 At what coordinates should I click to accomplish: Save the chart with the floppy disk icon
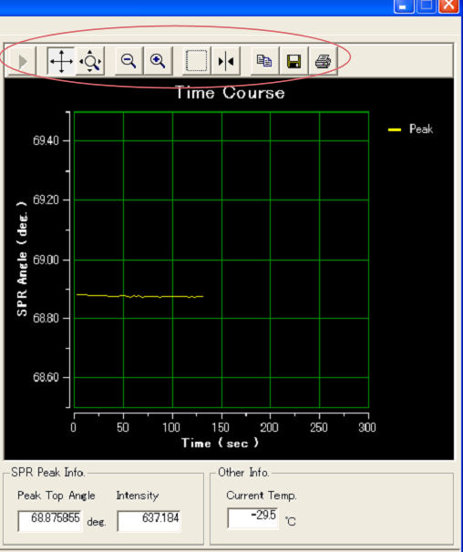[293, 61]
